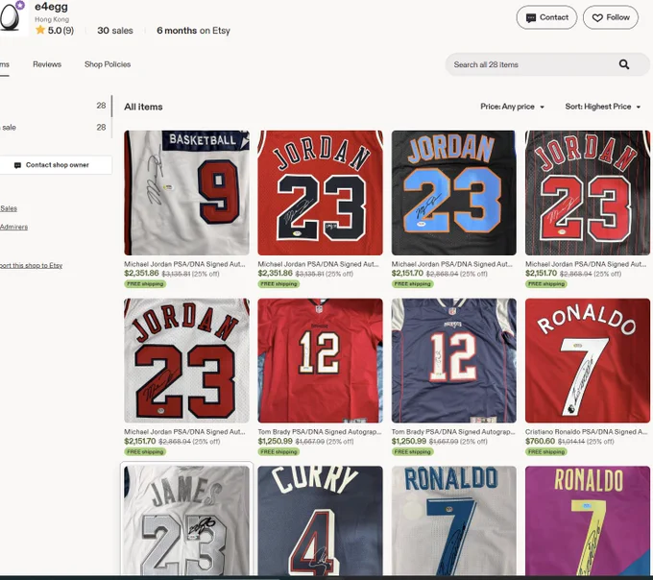The height and width of the screenshot is (580, 653).
Task: Open white Ronaldo 7 jersey with blue number
Action: pos(454,520)
